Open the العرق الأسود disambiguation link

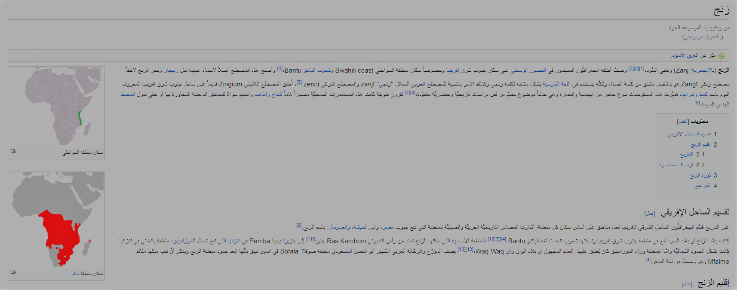point(685,55)
